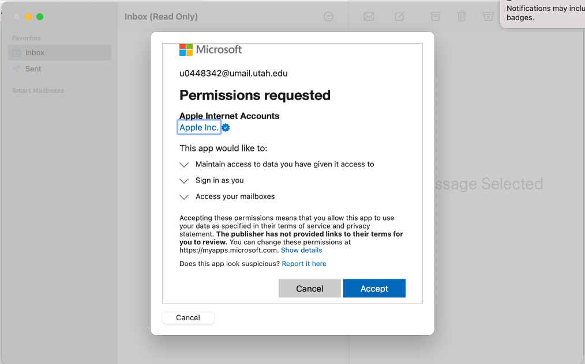This screenshot has width=585, height=364.
Task: Click the Permissions requested heading
Action: (x=255, y=96)
